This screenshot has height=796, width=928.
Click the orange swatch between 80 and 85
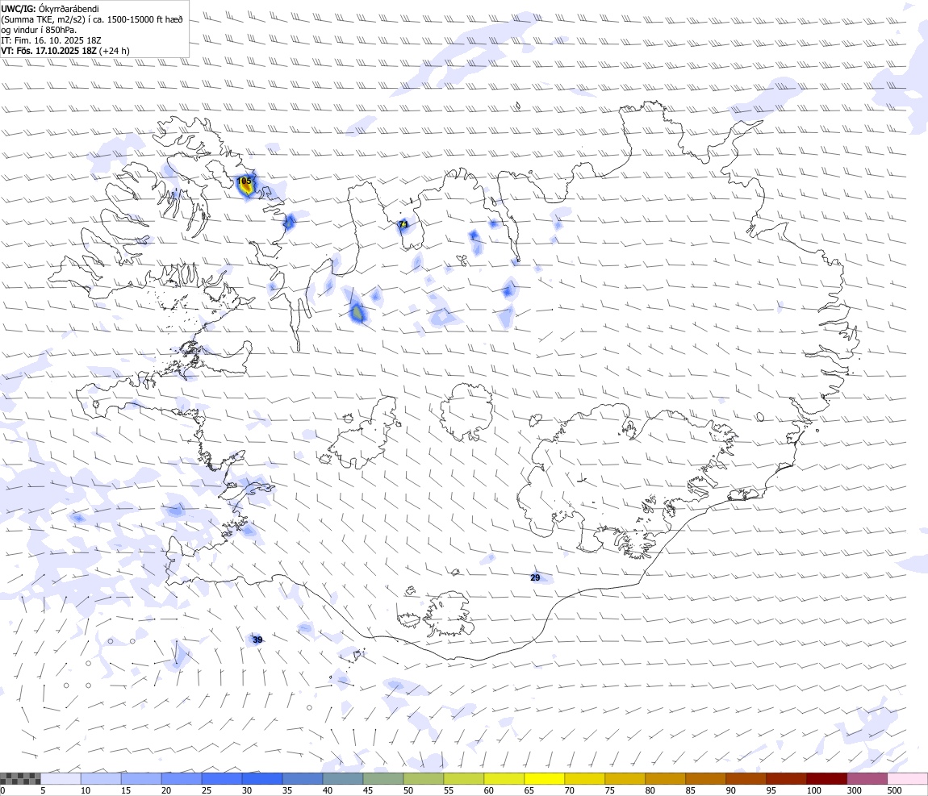(665, 778)
